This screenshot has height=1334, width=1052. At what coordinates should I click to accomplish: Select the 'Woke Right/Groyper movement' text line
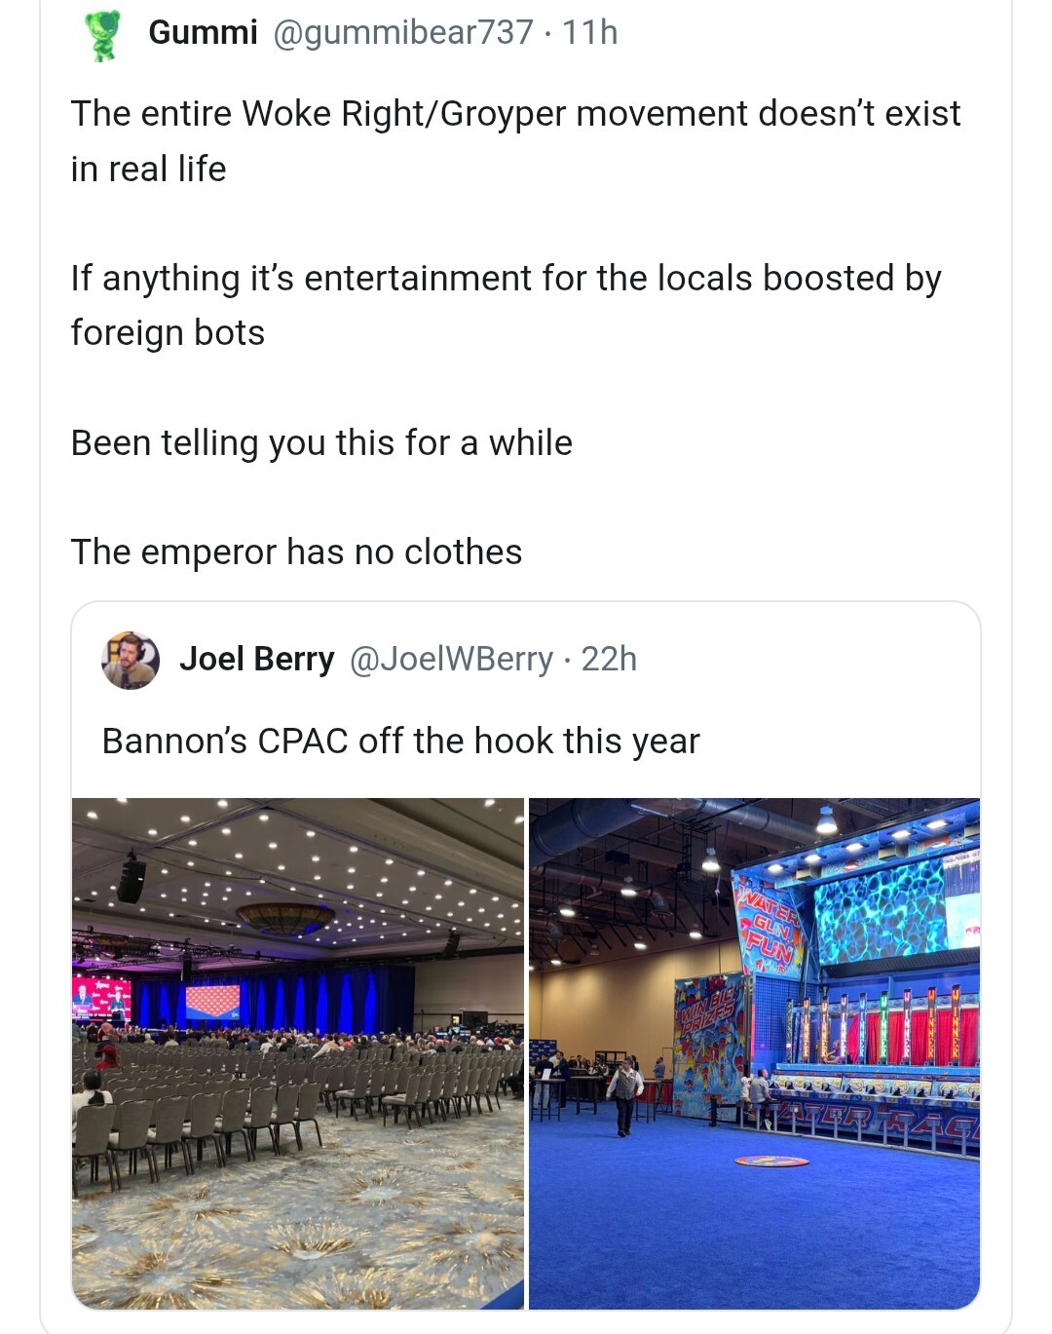click(x=514, y=114)
